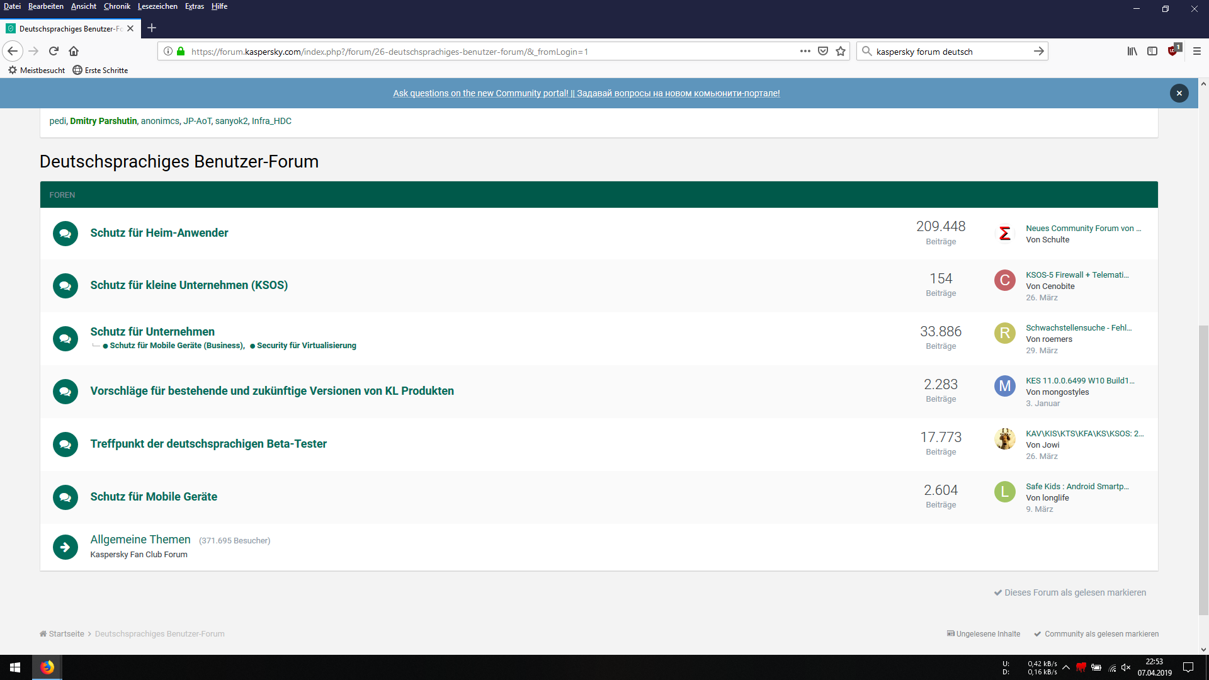The image size is (1209, 680).
Task: Open page actions three-dots menu
Action: [805, 51]
